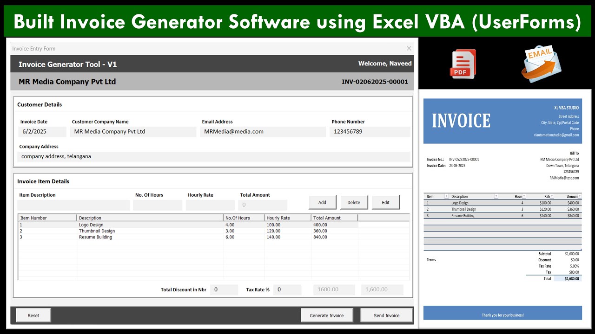Focus the Invoice Date field
Image resolution: width=595 pixels, height=334 pixels.
point(42,132)
